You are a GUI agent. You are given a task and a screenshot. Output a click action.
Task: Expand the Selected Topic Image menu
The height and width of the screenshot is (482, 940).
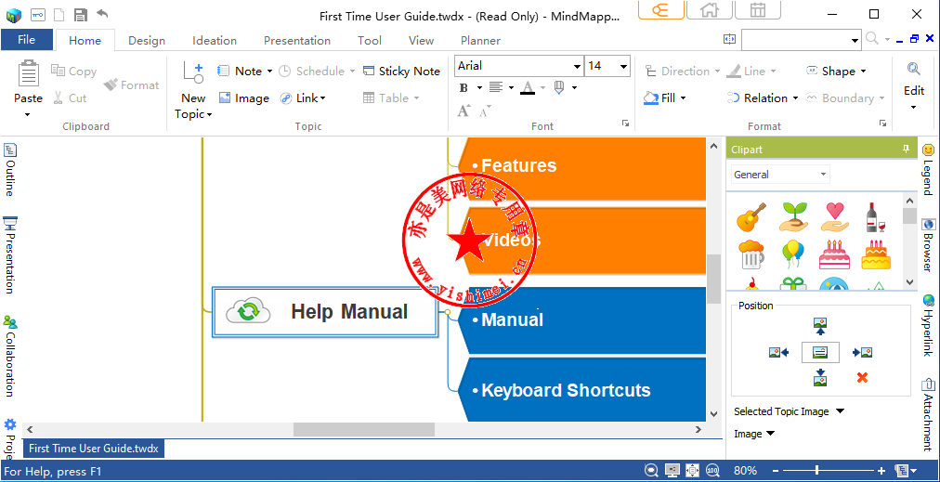(840, 411)
